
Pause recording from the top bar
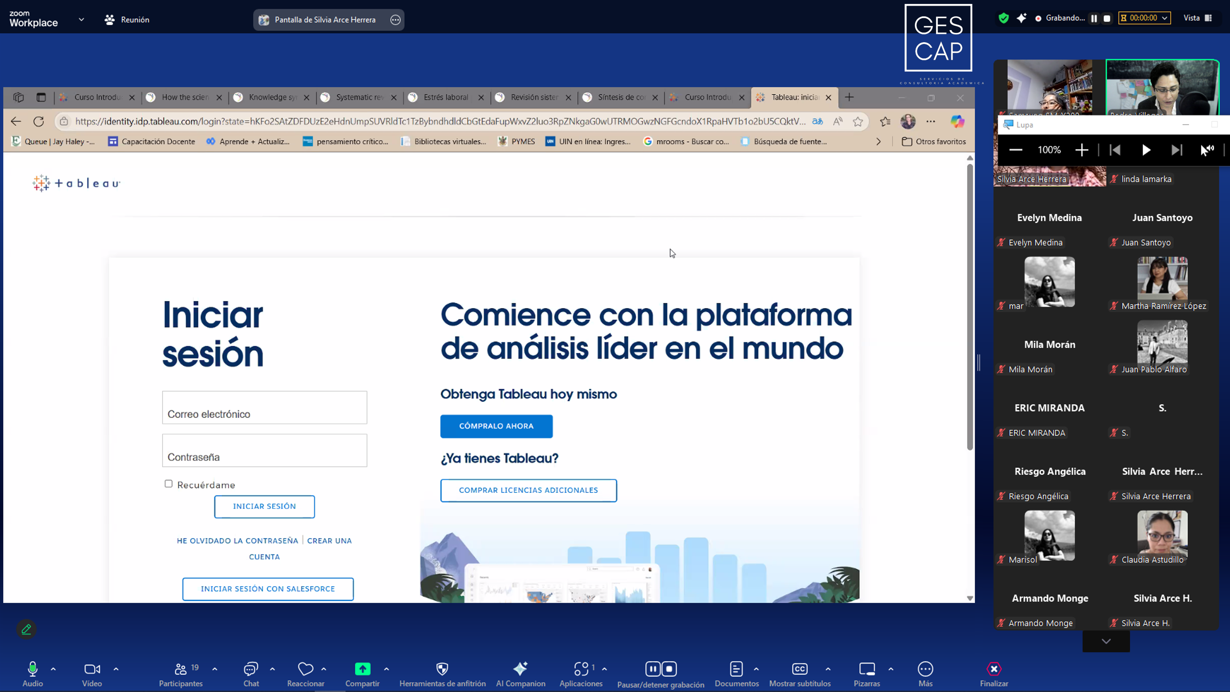(x=1094, y=19)
